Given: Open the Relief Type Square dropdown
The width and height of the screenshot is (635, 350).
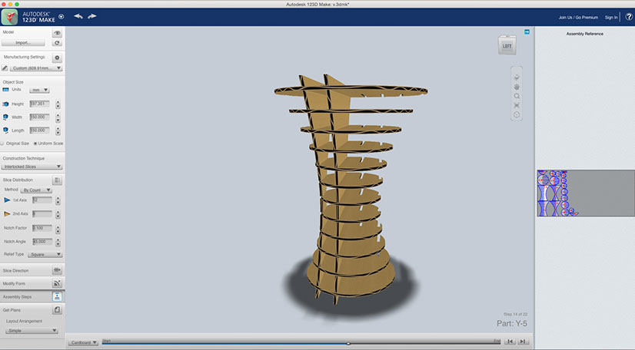Looking at the screenshot, I should pos(45,255).
